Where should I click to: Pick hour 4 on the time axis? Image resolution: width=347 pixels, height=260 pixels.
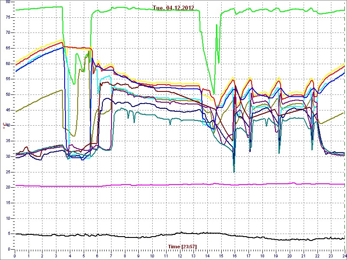pos(70,256)
